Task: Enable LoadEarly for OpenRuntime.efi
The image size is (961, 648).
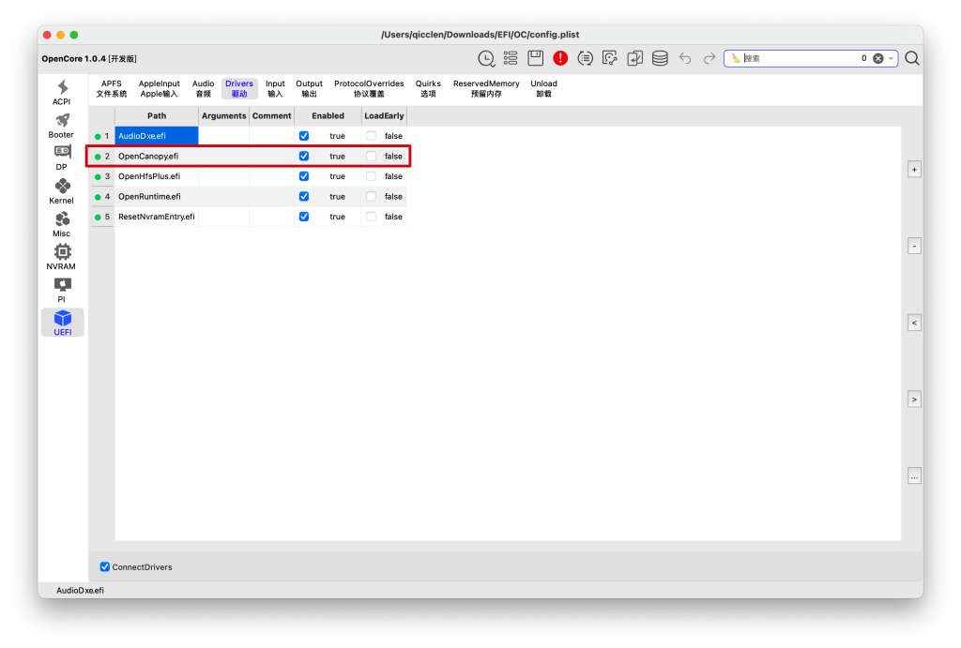Action: (x=372, y=197)
